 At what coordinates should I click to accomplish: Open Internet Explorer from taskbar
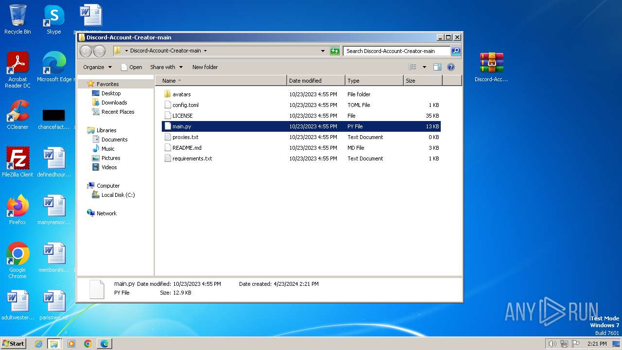tap(39, 344)
